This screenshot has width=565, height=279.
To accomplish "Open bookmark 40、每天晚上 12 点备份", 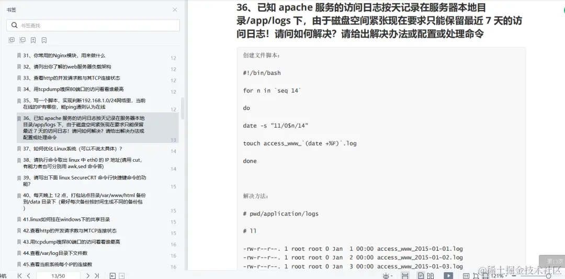I will (x=84, y=202).
